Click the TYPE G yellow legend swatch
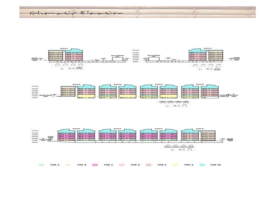Image resolution: width=269 pixels, height=205 pixels. (x=175, y=165)
